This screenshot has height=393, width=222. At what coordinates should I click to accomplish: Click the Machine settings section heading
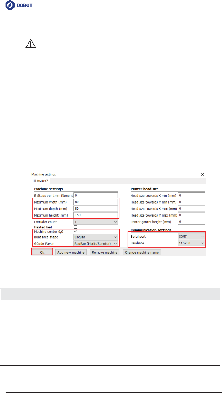48,189
